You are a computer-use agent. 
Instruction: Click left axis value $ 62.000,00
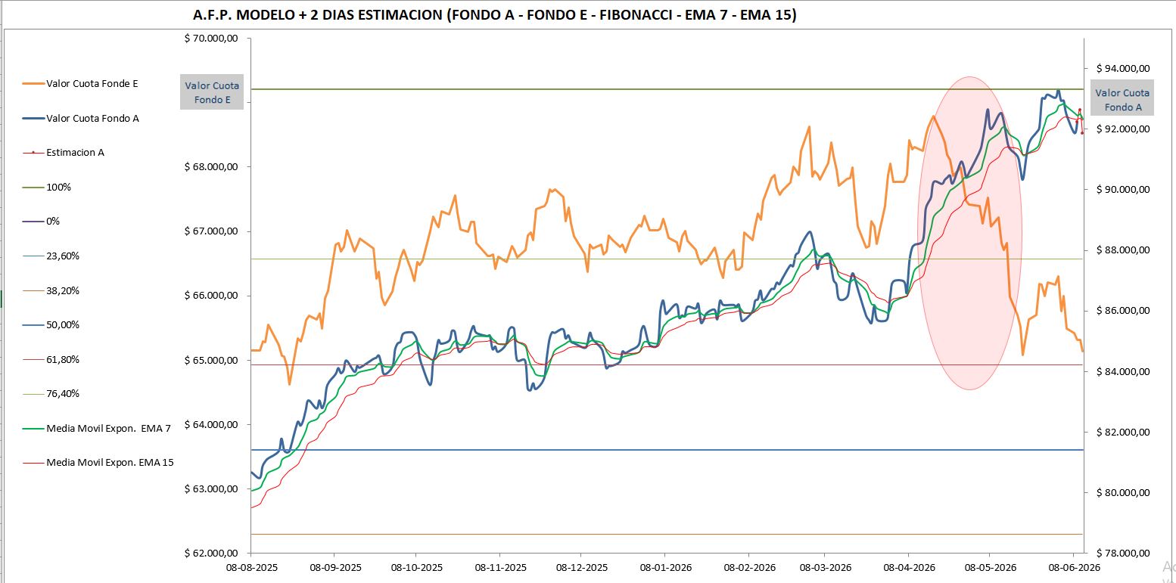(x=211, y=554)
